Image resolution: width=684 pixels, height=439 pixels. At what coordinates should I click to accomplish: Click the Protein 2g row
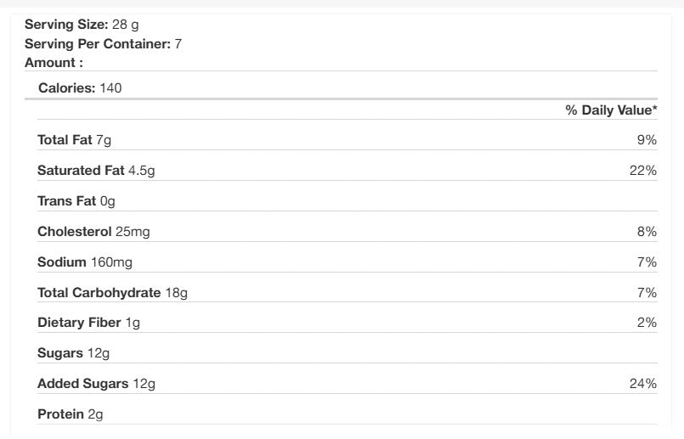(x=70, y=414)
